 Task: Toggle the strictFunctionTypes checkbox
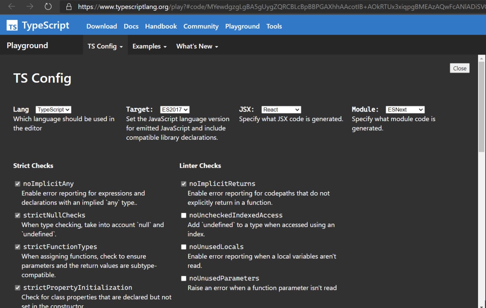(17, 247)
